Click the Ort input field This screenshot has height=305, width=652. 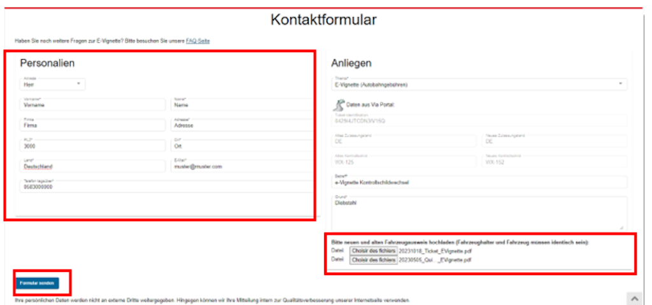point(241,146)
